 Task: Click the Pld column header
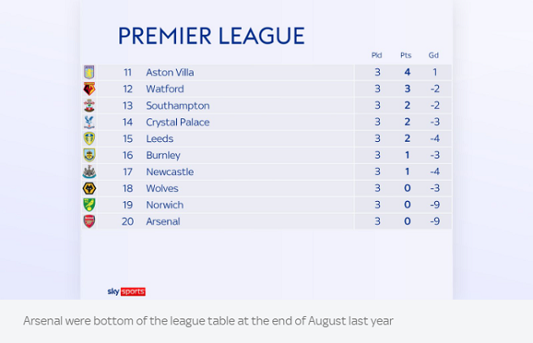point(376,56)
